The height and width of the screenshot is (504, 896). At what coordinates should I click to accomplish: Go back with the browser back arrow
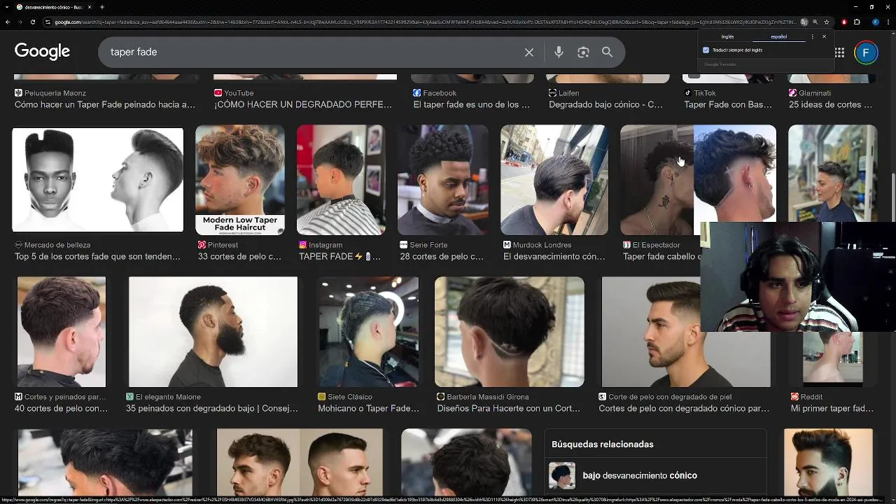coord(8,22)
